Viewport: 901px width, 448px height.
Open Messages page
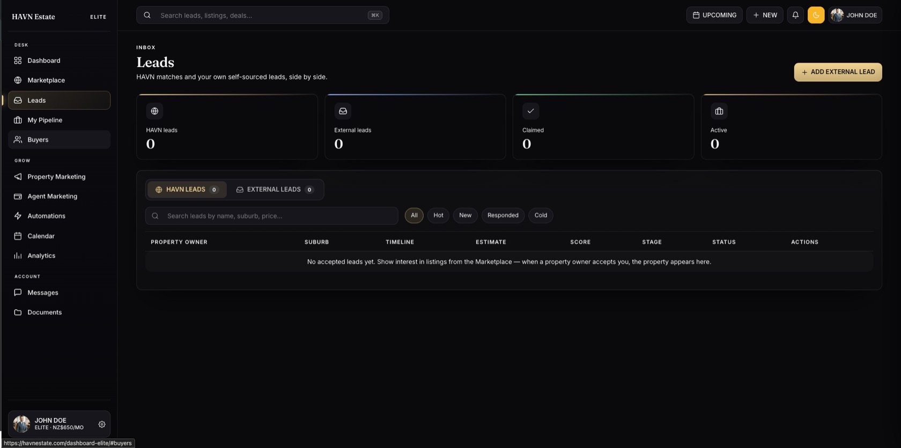pyautogui.click(x=59, y=293)
